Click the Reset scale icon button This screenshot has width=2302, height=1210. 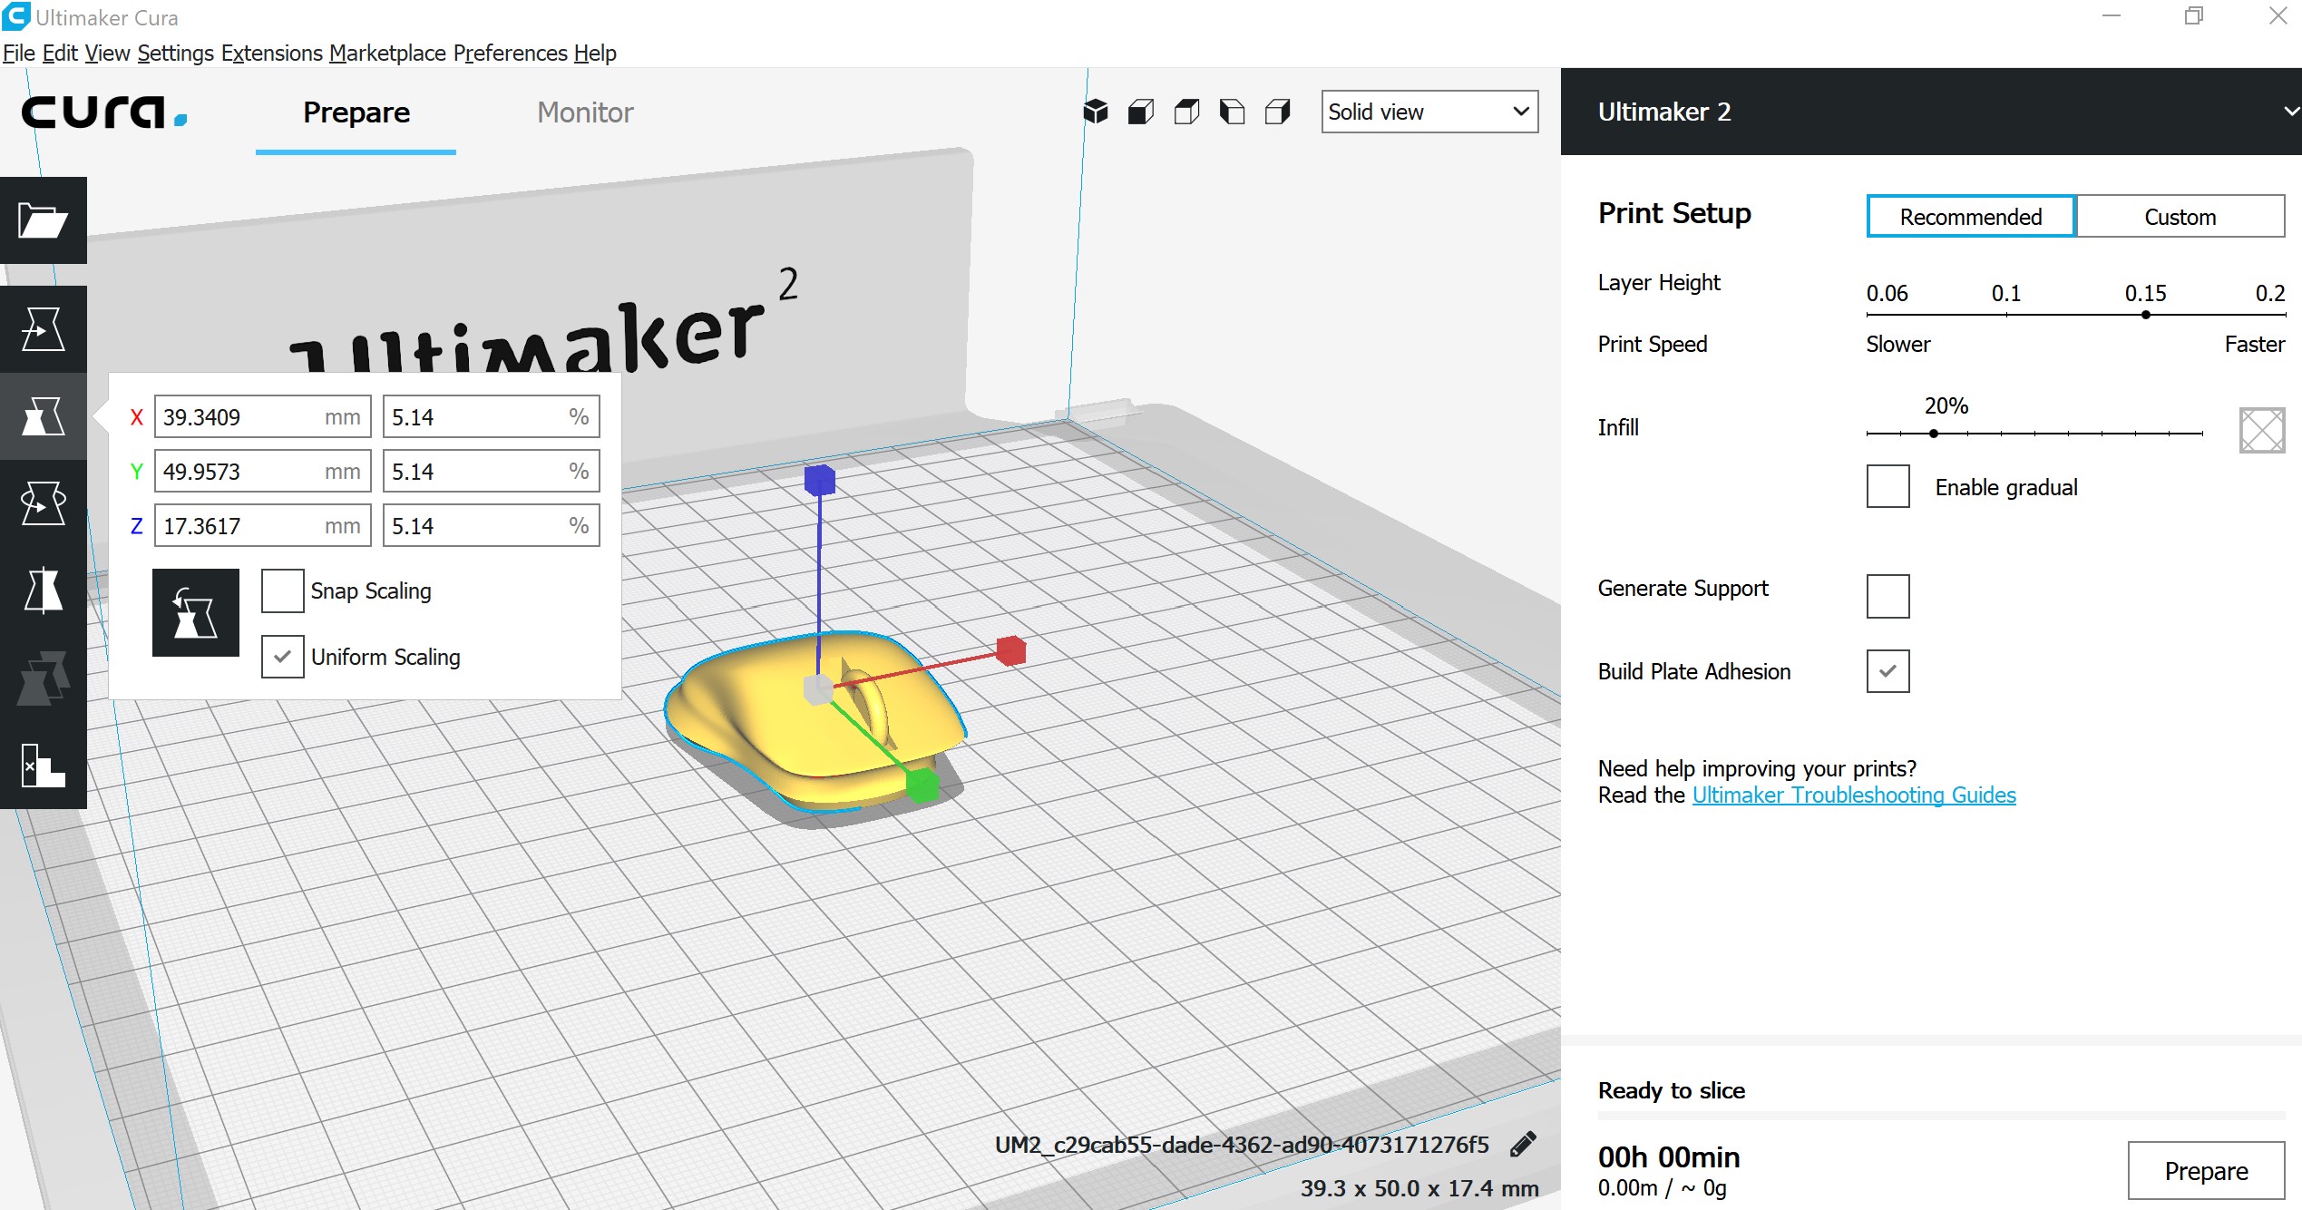[x=195, y=612]
